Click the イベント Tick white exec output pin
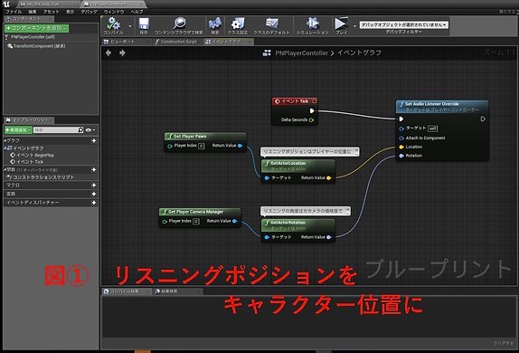The width and height of the screenshot is (519, 353). [312, 110]
